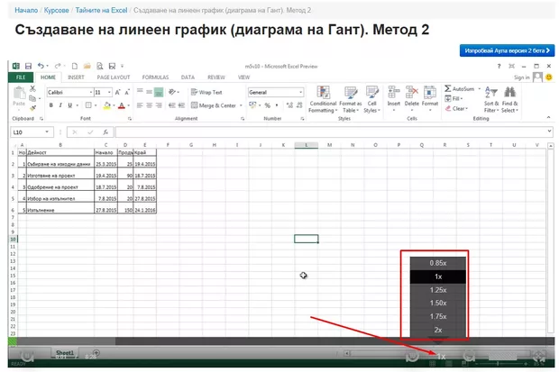The width and height of the screenshot is (559, 372).
Task: Switch to the PAGE LAYOUT ribbon tab
Action: 114,77
